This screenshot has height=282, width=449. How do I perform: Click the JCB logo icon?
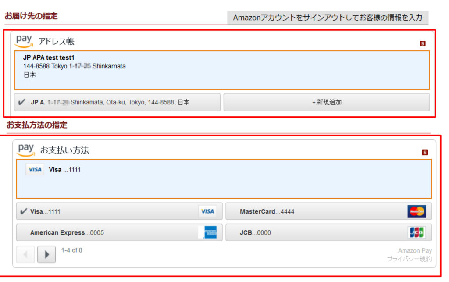(x=417, y=232)
